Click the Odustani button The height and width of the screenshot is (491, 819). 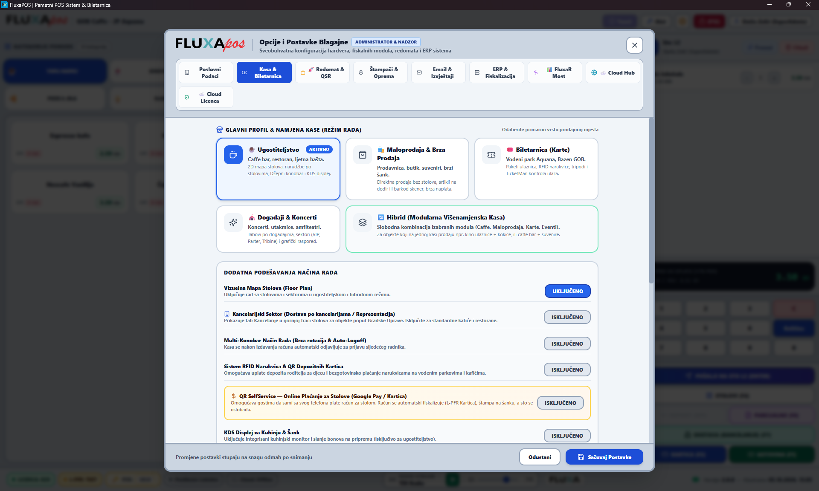(x=540, y=457)
